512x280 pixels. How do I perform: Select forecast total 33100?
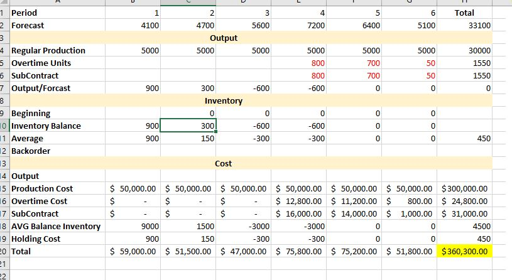pyautogui.click(x=464, y=26)
